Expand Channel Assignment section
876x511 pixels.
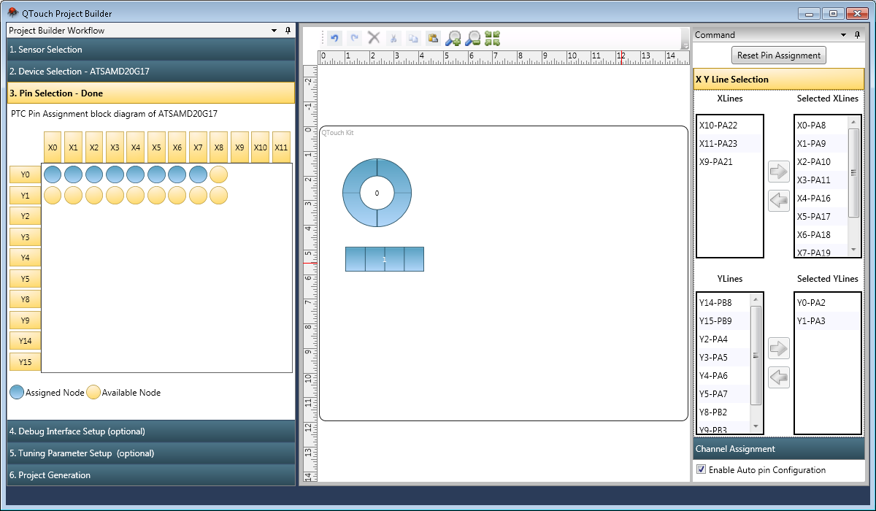[778, 449]
